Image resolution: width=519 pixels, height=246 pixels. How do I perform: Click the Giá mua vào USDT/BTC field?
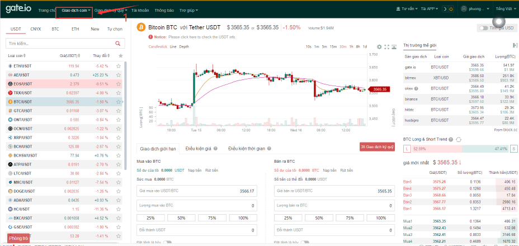(197, 191)
